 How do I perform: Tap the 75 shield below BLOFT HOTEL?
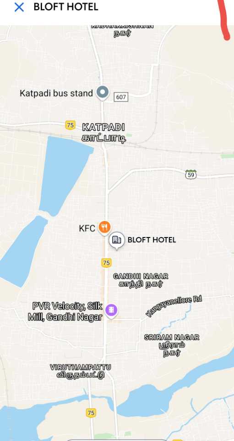[106, 263]
